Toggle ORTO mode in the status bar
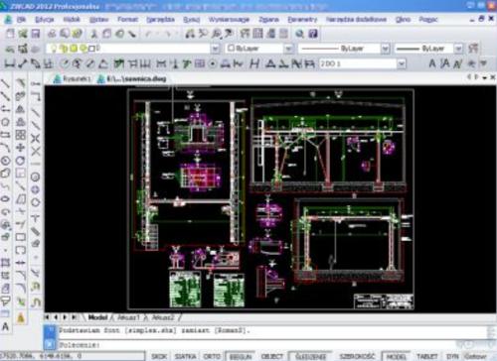The width and height of the screenshot is (497, 361). coord(212,356)
